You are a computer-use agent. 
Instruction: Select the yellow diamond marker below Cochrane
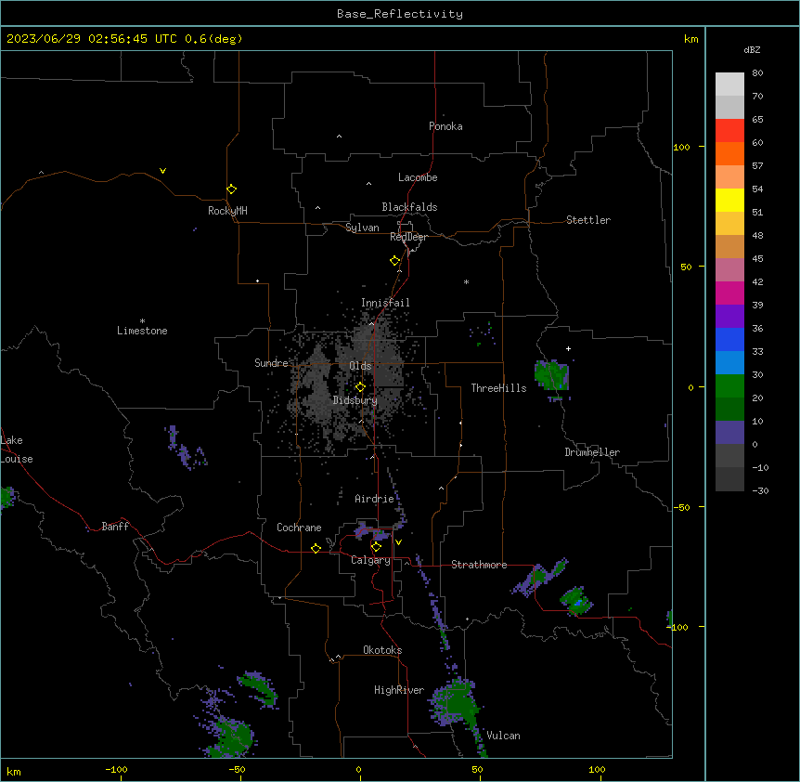point(316,548)
